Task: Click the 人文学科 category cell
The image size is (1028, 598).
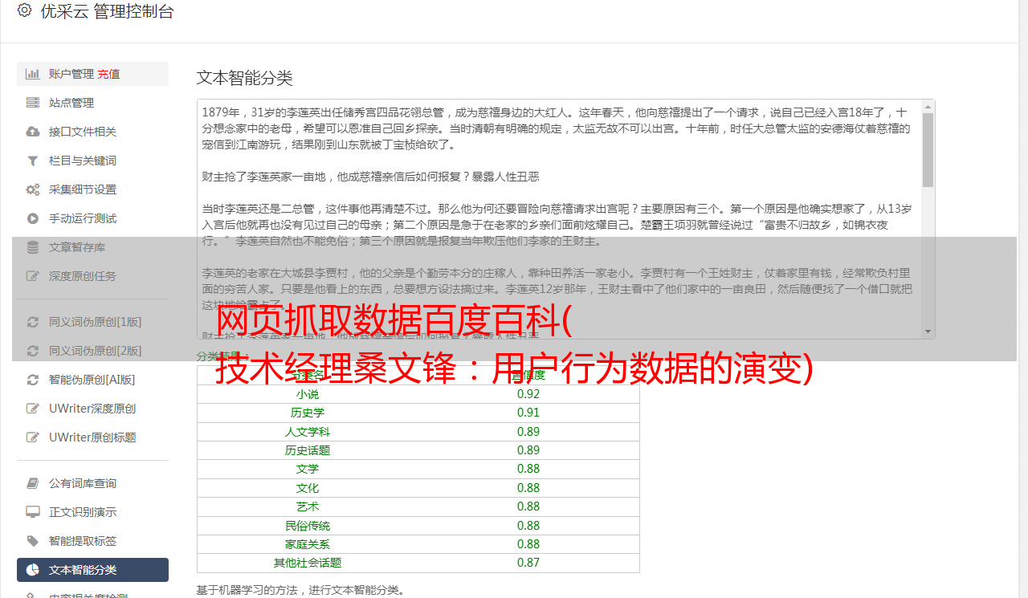Action: tap(308, 432)
